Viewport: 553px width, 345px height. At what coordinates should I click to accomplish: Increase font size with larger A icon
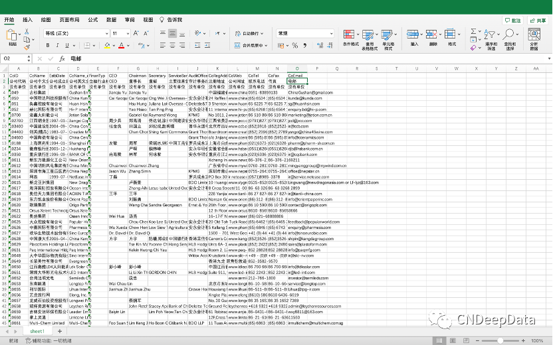coord(136,33)
